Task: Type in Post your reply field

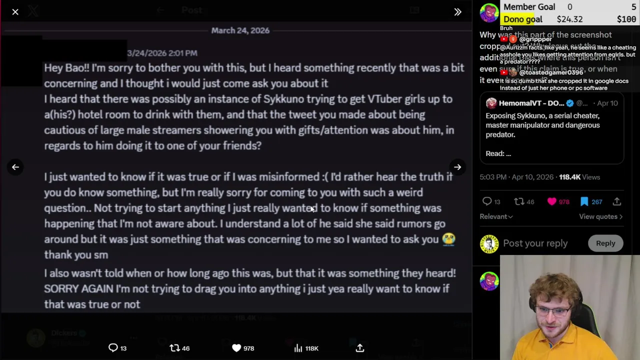Action: (535, 243)
